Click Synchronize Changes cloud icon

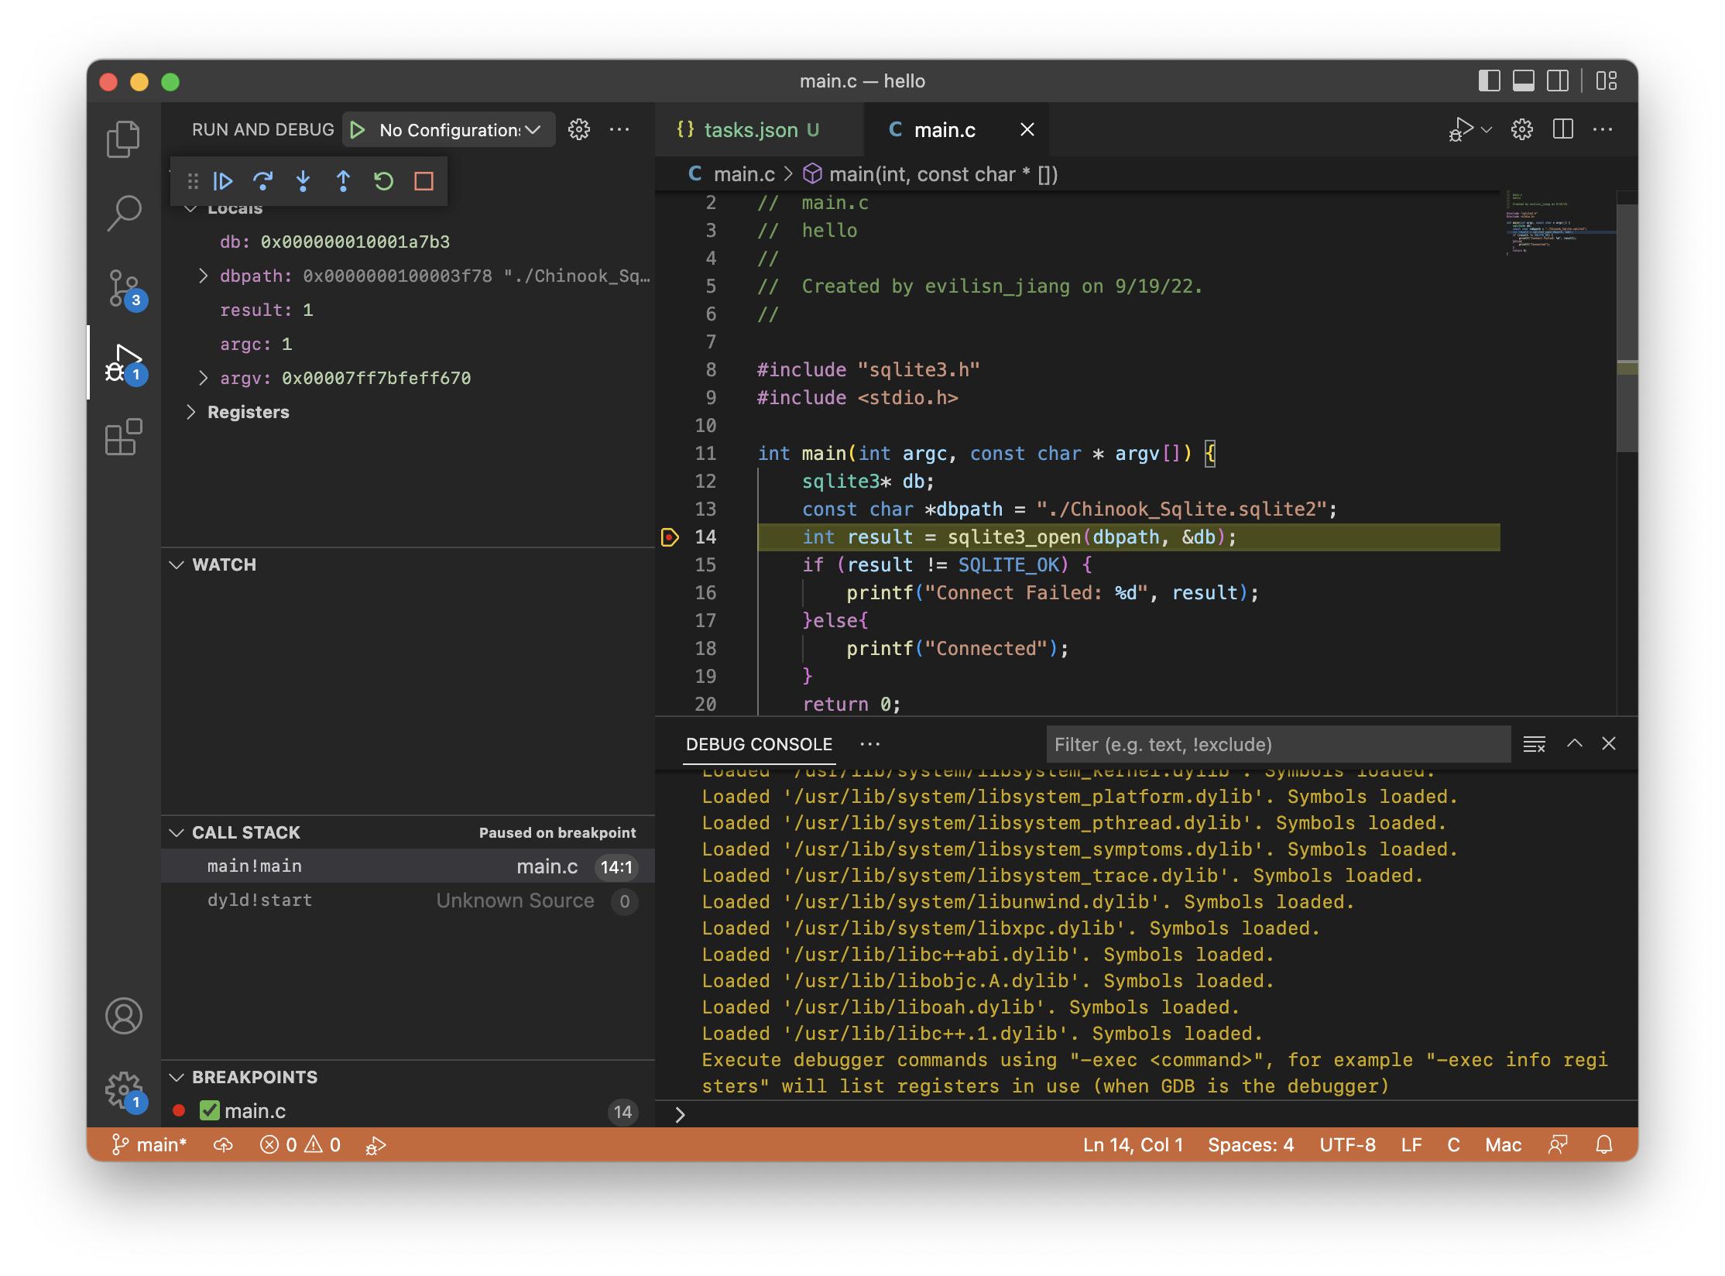224,1145
